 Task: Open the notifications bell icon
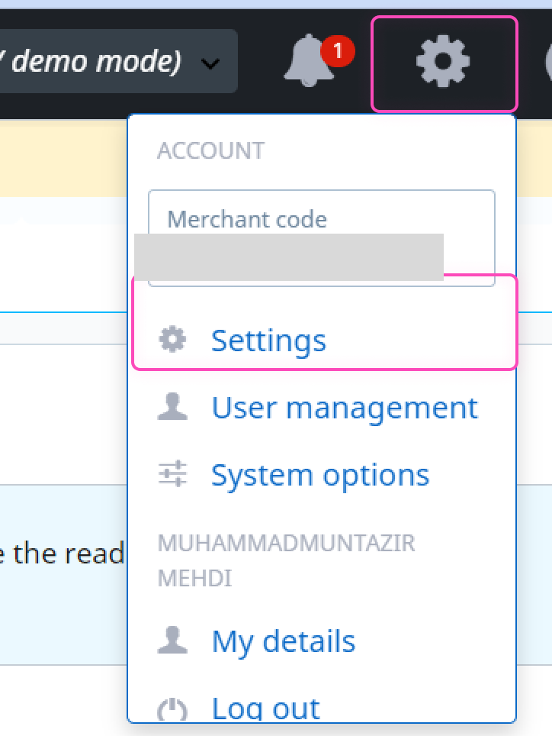point(309,61)
